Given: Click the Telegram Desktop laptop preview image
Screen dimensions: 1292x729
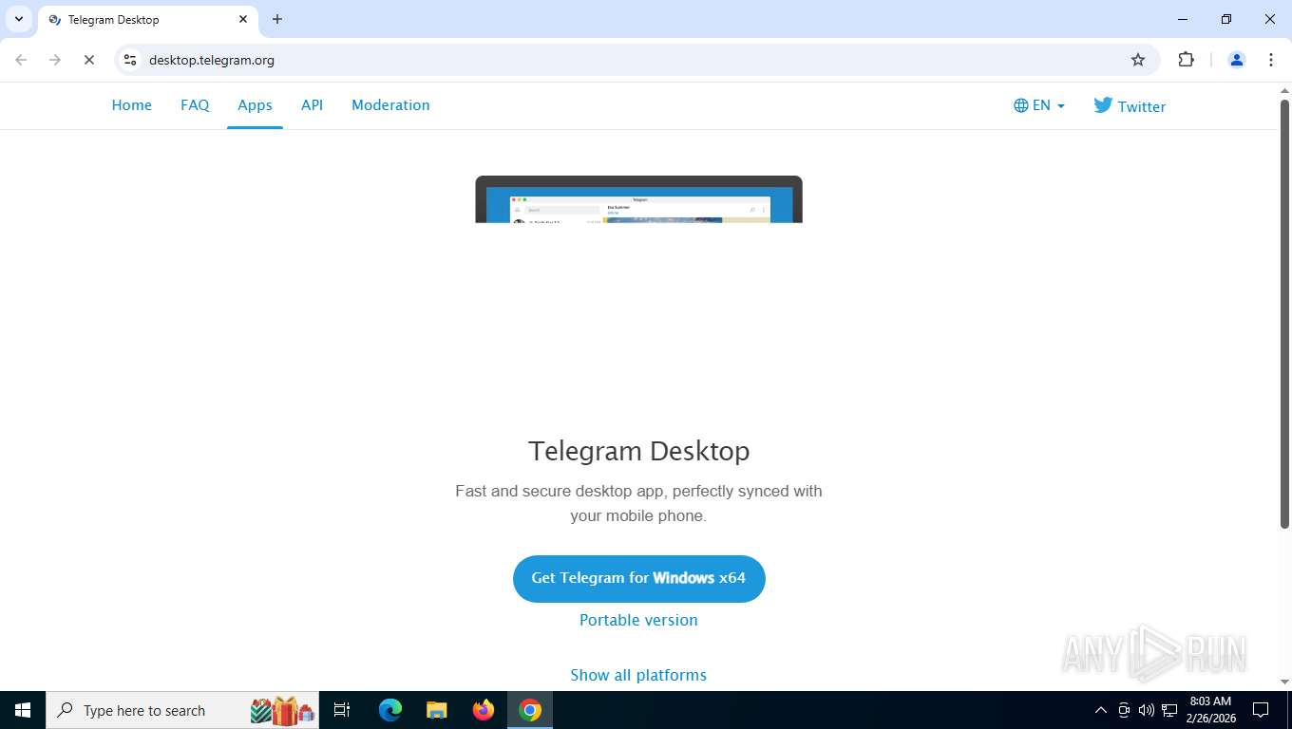Looking at the screenshot, I should (x=638, y=199).
